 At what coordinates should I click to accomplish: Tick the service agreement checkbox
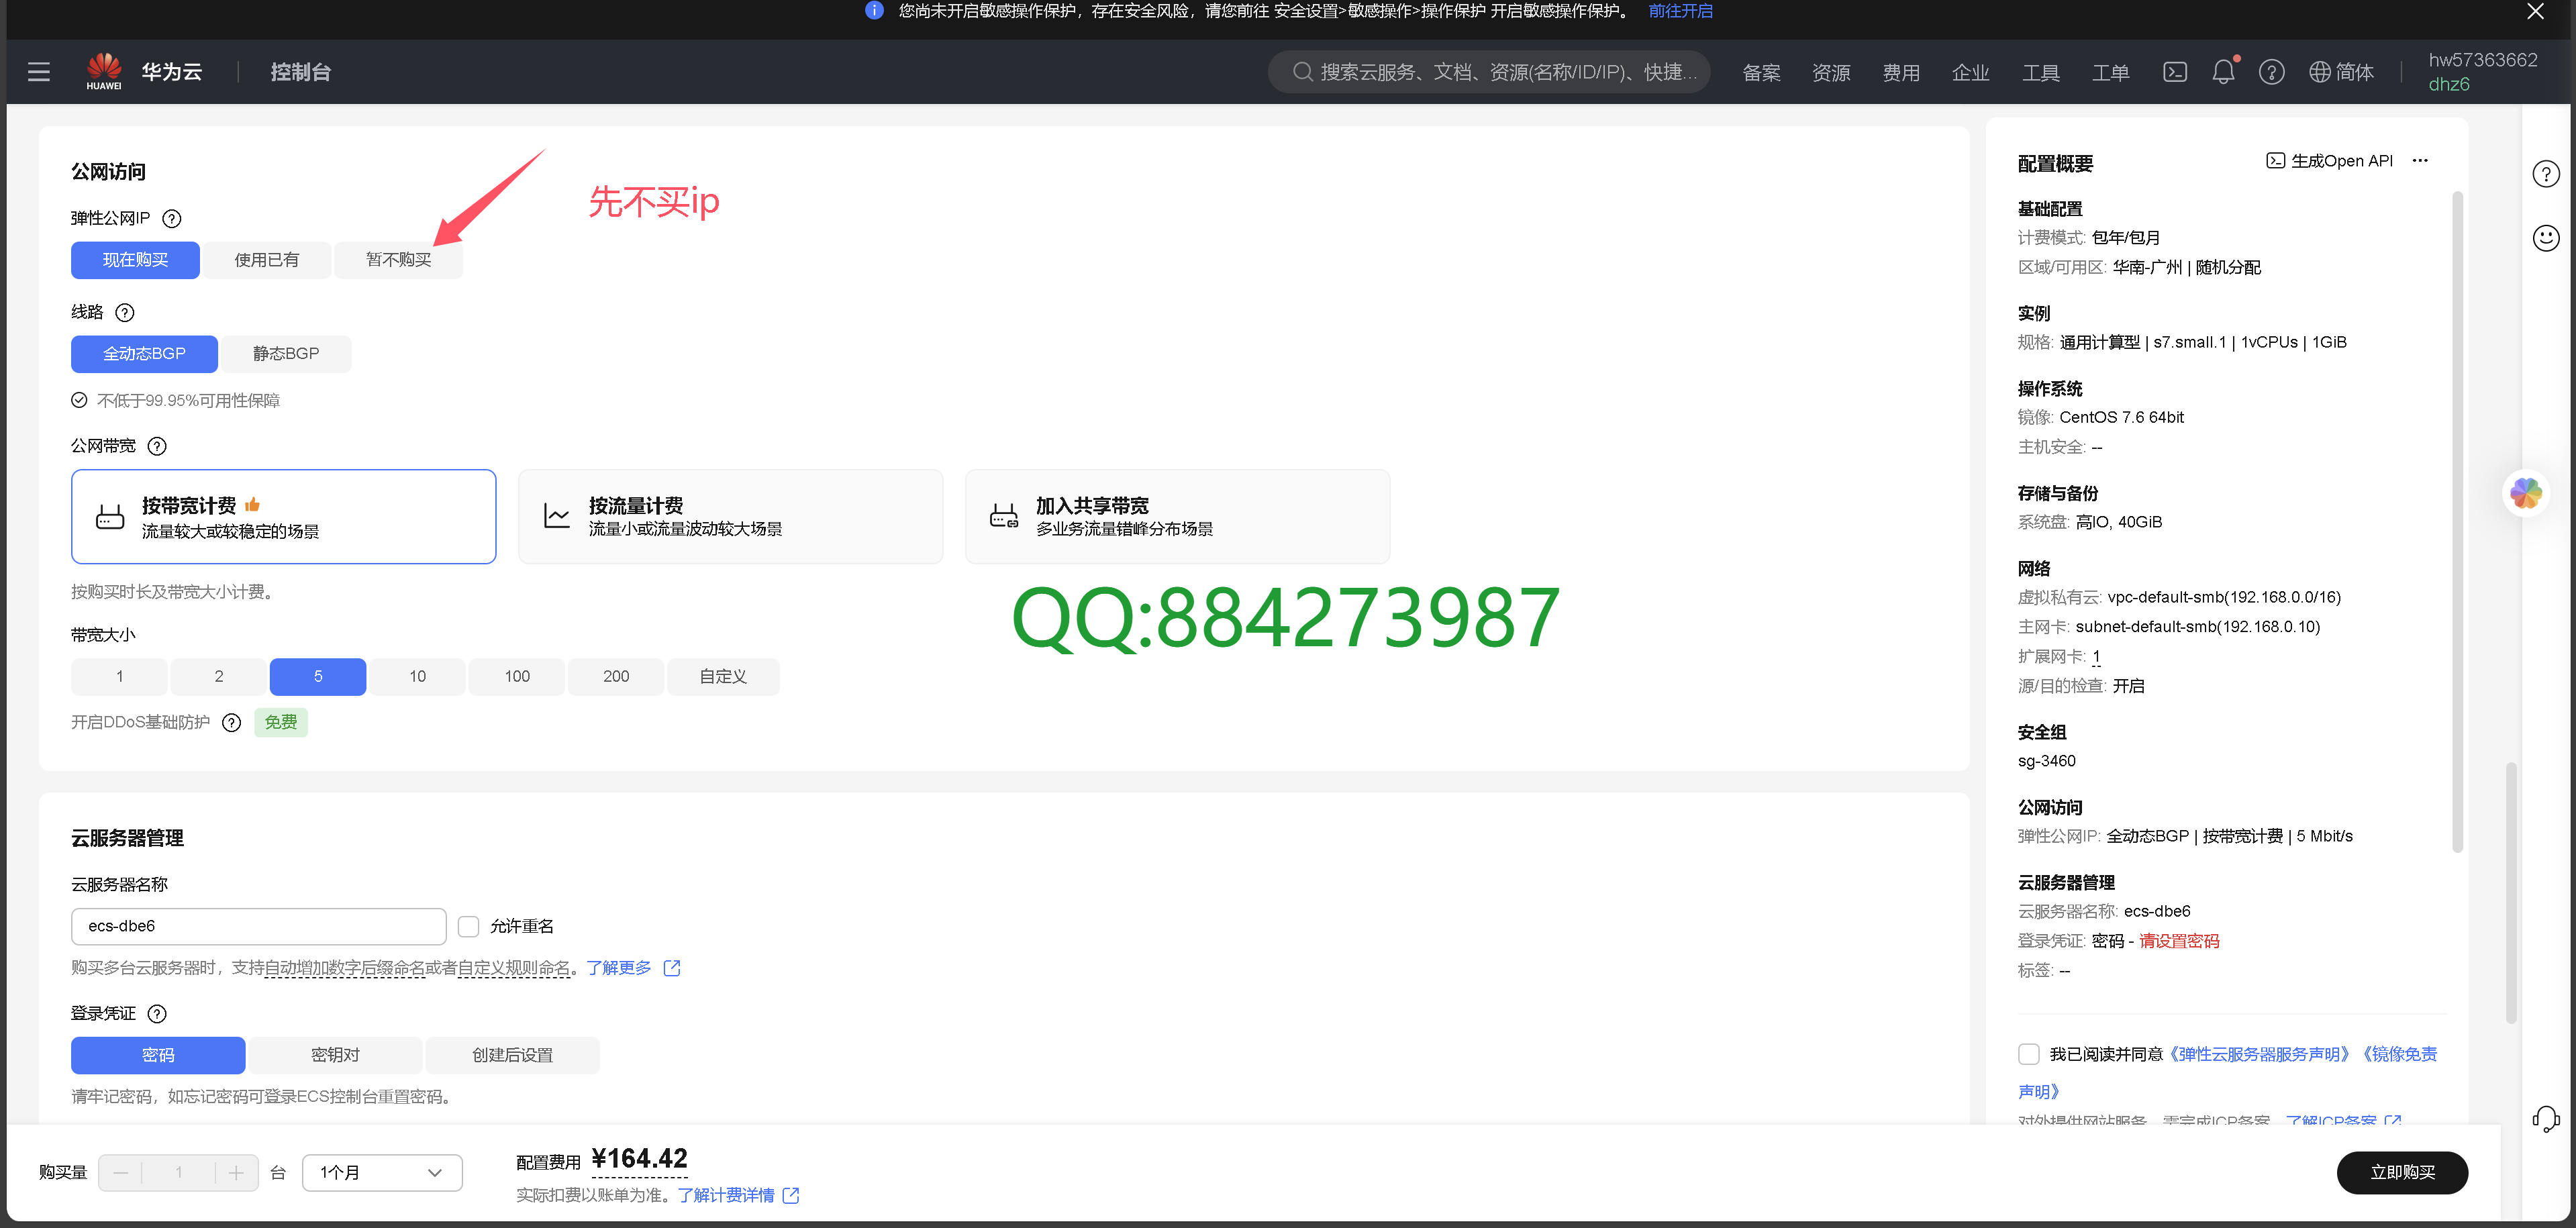point(2029,1054)
